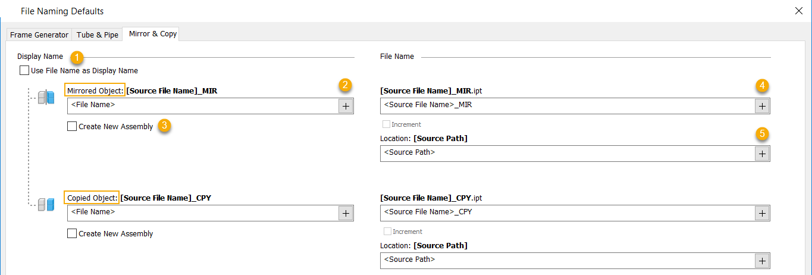Close the File Naming Defaults dialog

[x=798, y=11]
